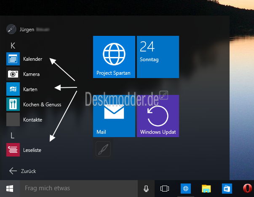Open the Windows Start button

point(10,189)
